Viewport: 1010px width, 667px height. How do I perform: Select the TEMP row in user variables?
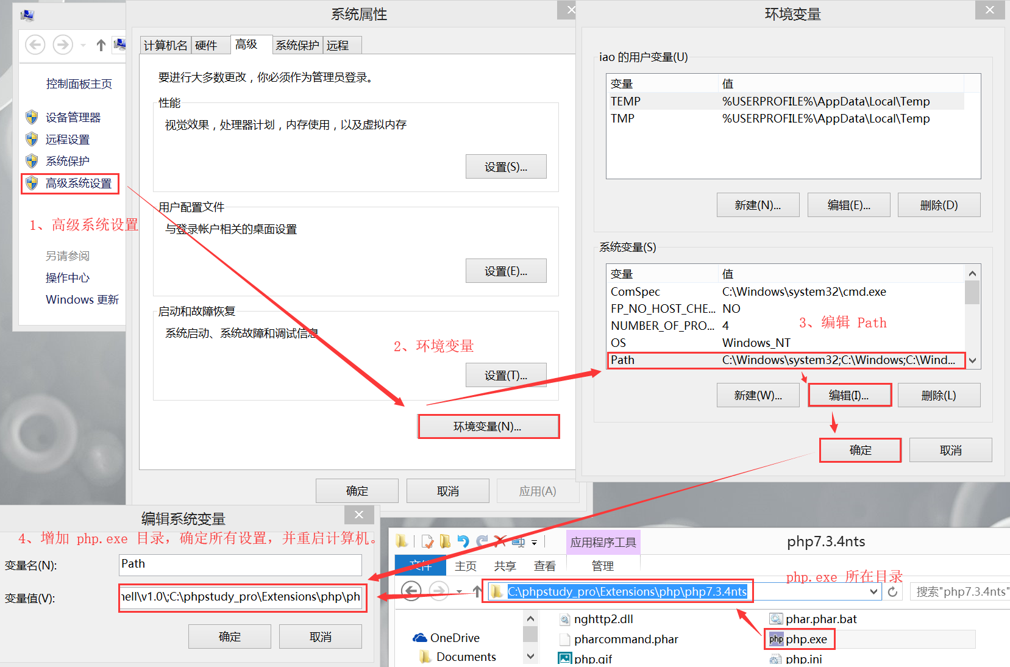point(786,101)
